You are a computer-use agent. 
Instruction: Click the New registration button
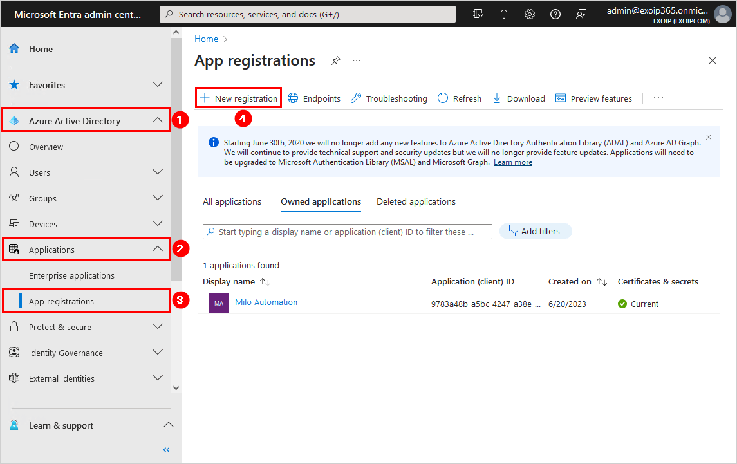[238, 97]
